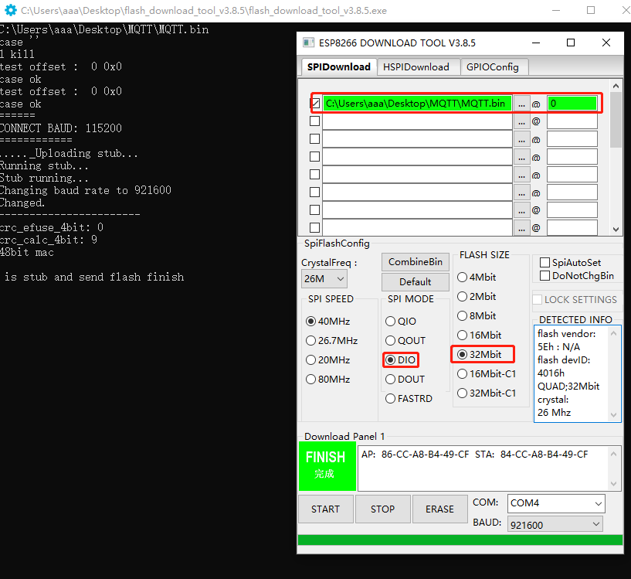Click the MQTT.bin file path field
This screenshot has width=631, height=579.
[x=417, y=104]
